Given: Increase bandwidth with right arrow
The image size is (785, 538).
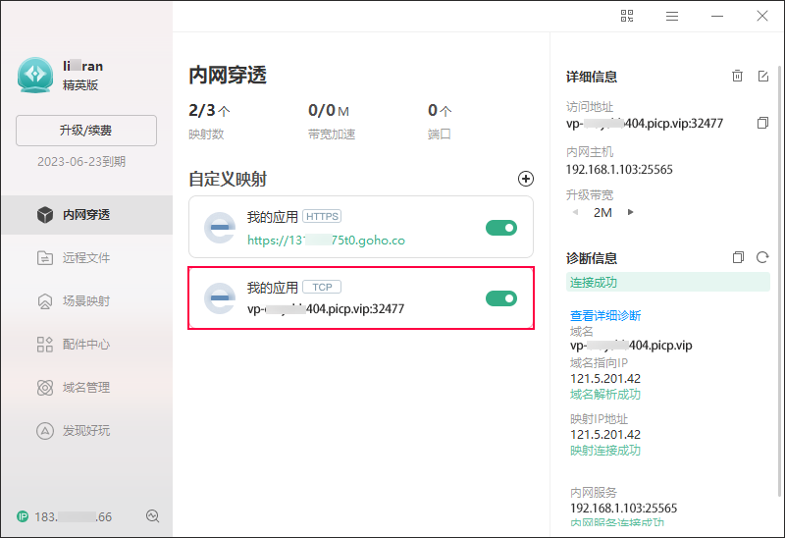Looking at the screenshot, I should coord(630,212).
